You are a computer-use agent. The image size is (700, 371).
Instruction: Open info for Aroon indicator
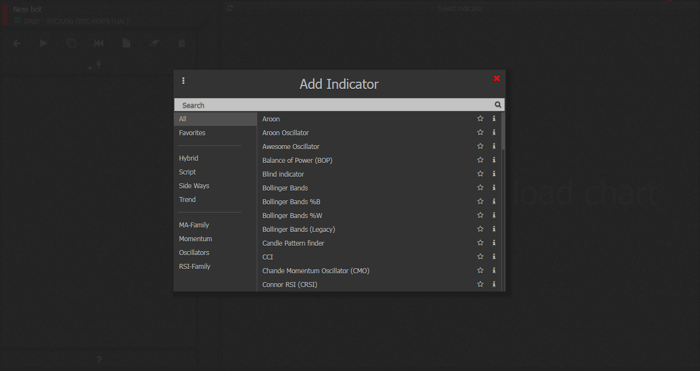click(494, 119)
